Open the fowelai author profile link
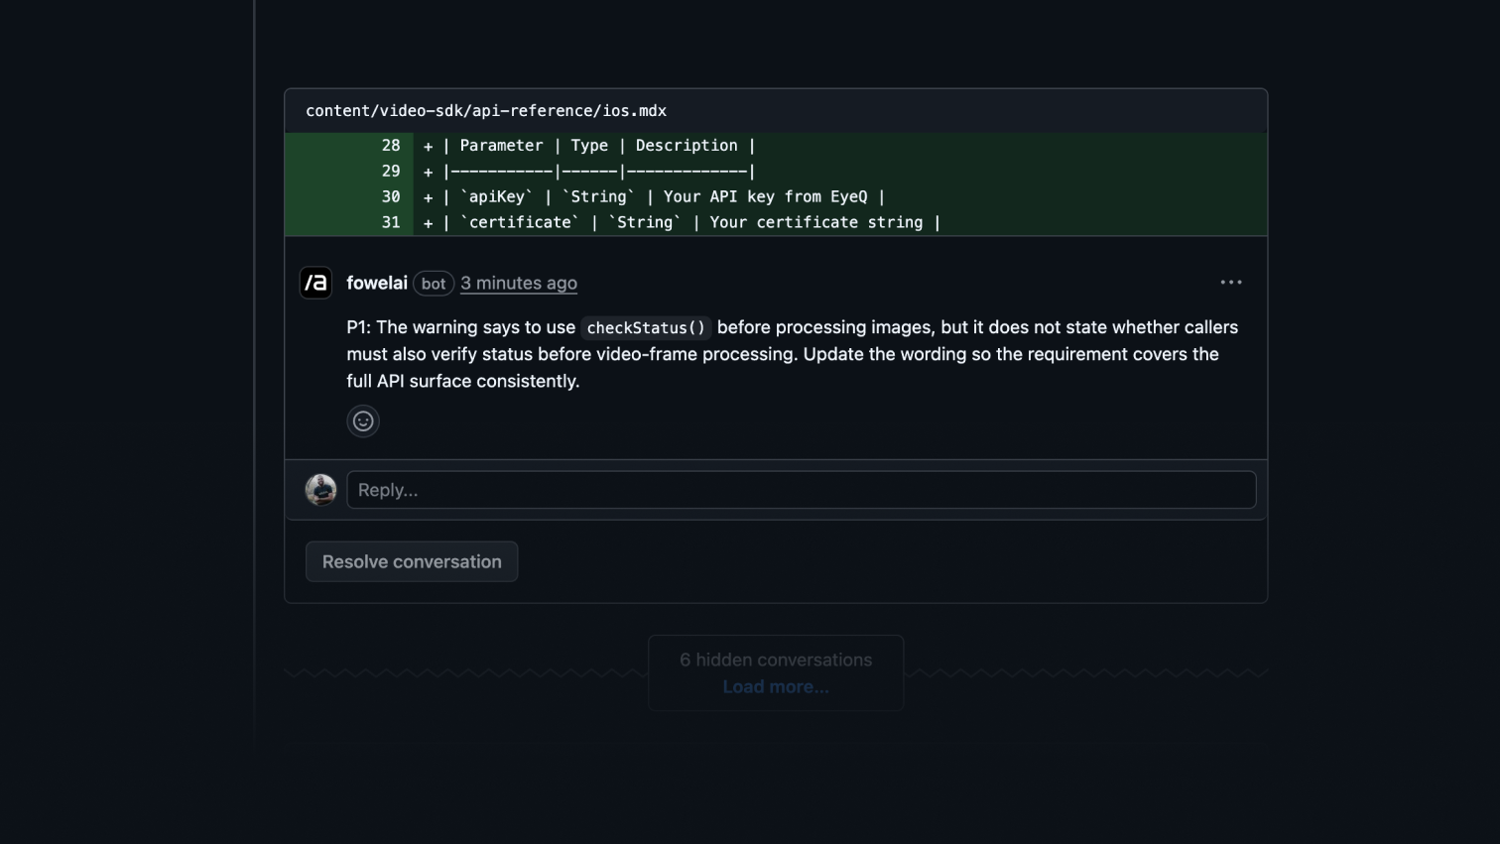 click(x=377, y=283)
